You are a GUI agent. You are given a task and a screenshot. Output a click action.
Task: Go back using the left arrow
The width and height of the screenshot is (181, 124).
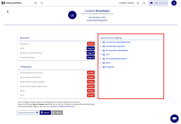8,12
